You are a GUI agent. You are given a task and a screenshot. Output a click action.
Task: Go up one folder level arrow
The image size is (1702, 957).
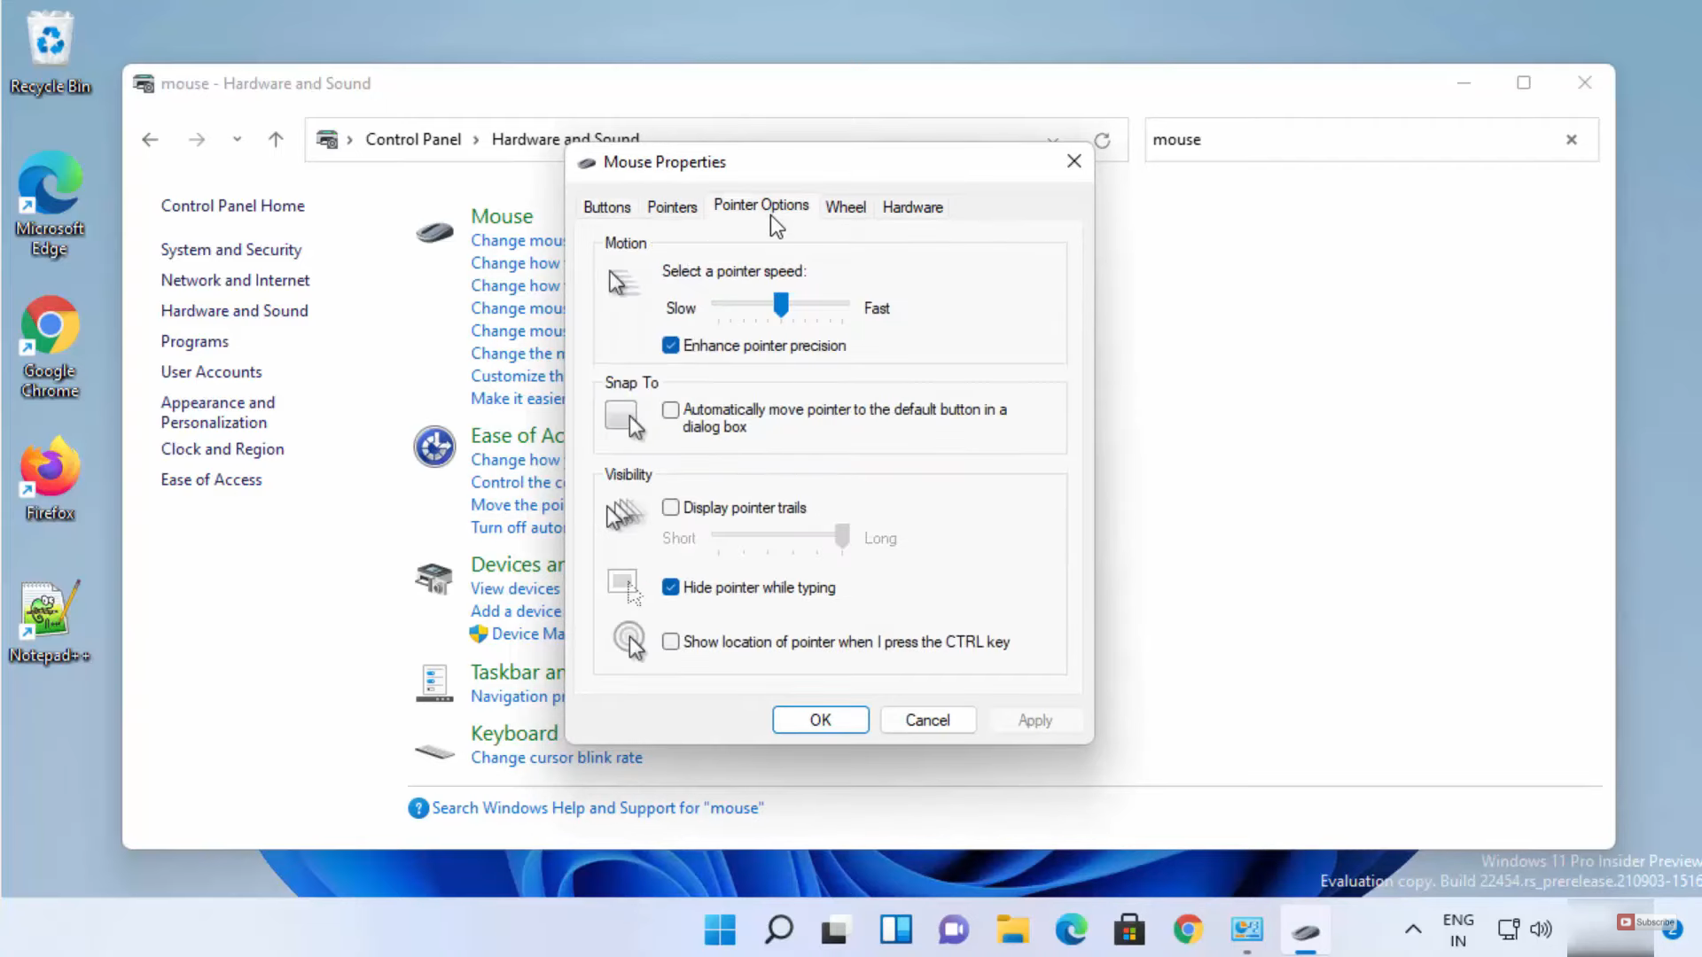276,140
